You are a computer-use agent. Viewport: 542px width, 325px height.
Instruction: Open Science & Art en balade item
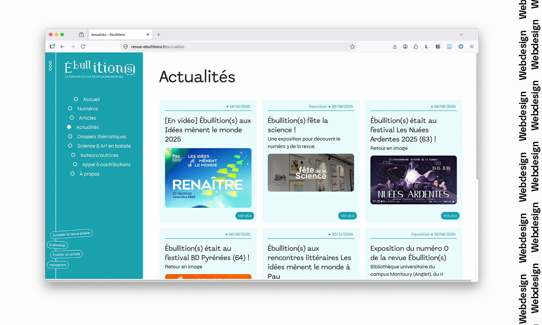(x=104, y=146)
